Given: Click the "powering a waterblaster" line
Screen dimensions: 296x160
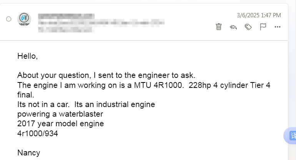Looking at the screenshot, I should tap(60, 114).
